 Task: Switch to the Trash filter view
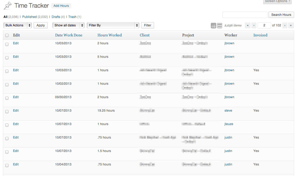(x=72, y=17)
